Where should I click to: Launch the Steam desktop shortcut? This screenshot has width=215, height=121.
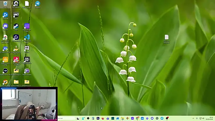(x=16, y=27)
